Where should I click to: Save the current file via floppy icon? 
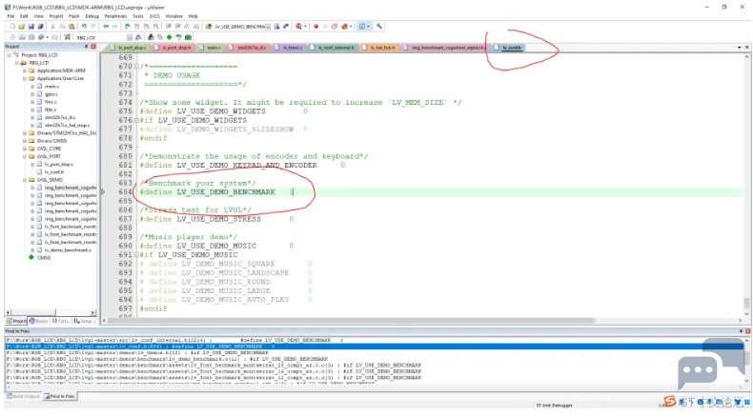[31, 27]
